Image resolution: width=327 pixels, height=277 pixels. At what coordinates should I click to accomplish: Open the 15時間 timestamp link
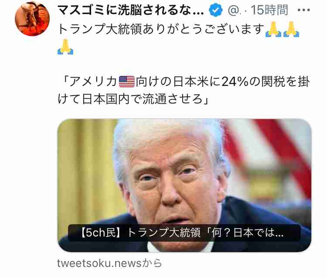click(269, 10)
